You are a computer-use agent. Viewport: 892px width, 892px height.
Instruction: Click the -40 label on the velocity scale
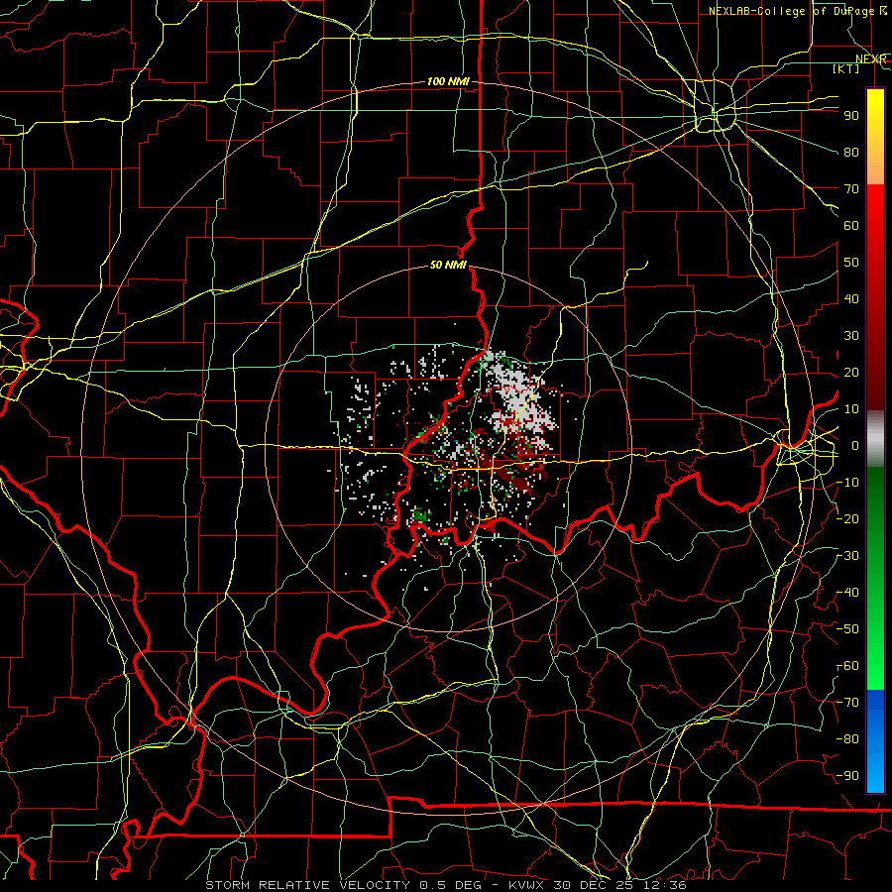847,593
